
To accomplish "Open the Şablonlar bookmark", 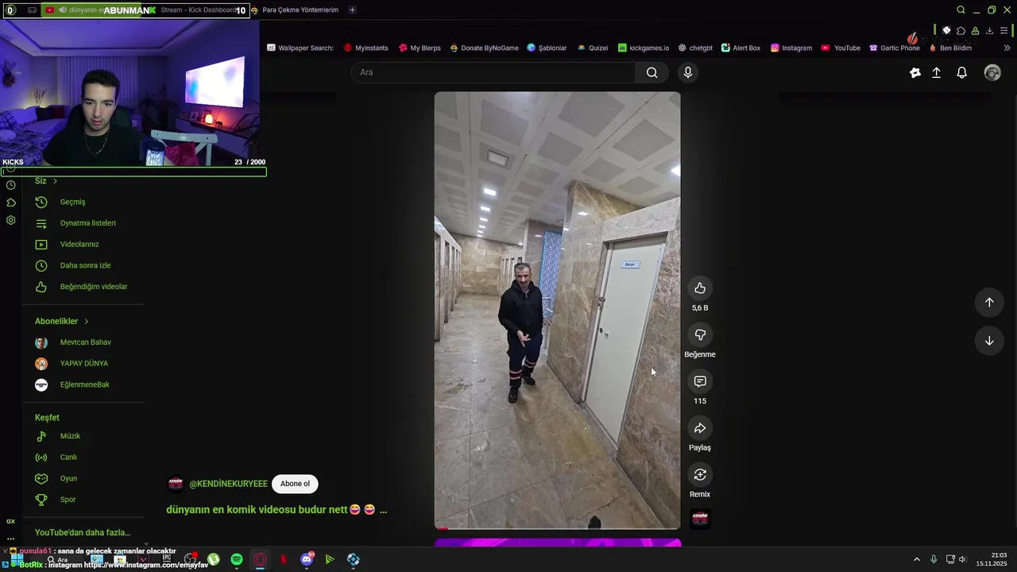I will pos(547,48).
